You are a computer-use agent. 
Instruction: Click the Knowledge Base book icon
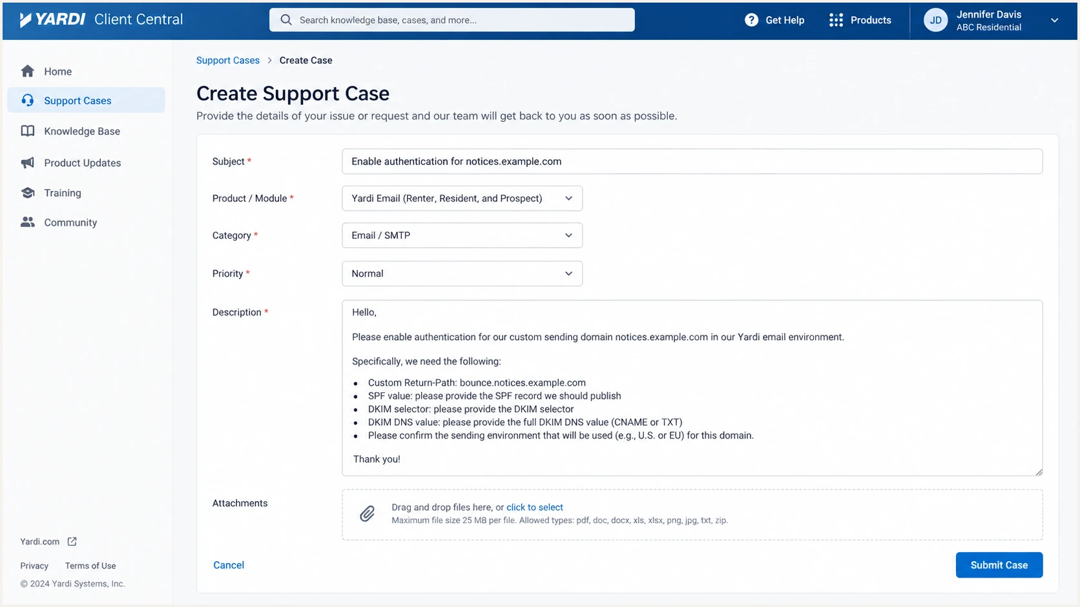pyautogui.click(x=27, y=131)
